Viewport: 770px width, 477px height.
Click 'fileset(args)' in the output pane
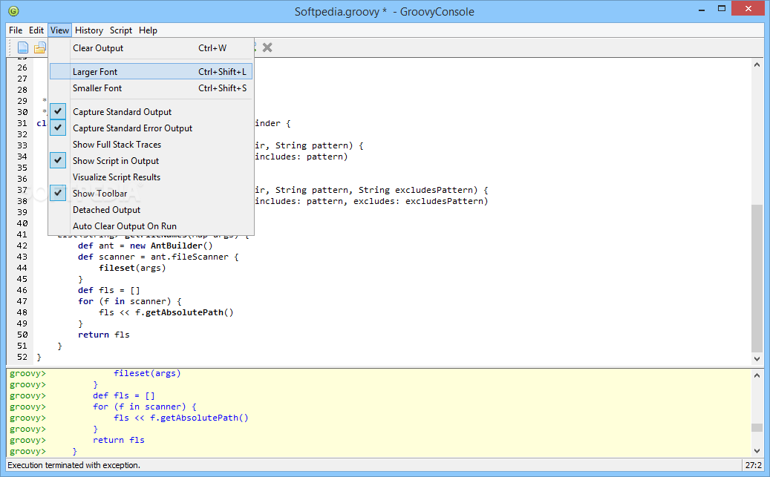point(147,373)
